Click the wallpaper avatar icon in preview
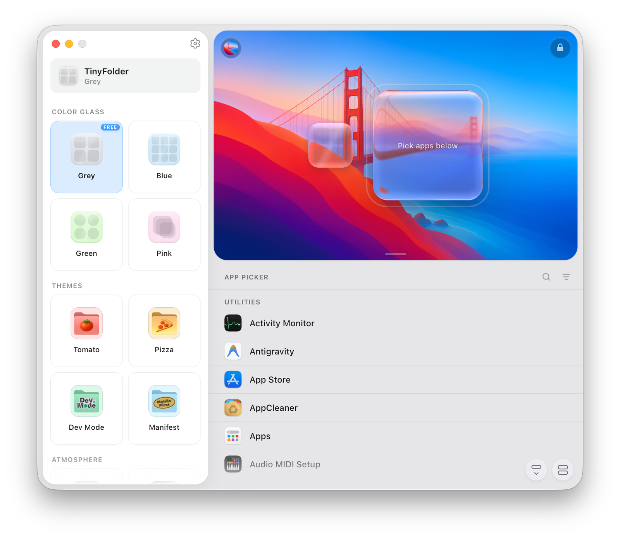Screen dimensions: 620x539 click(231, 48)
